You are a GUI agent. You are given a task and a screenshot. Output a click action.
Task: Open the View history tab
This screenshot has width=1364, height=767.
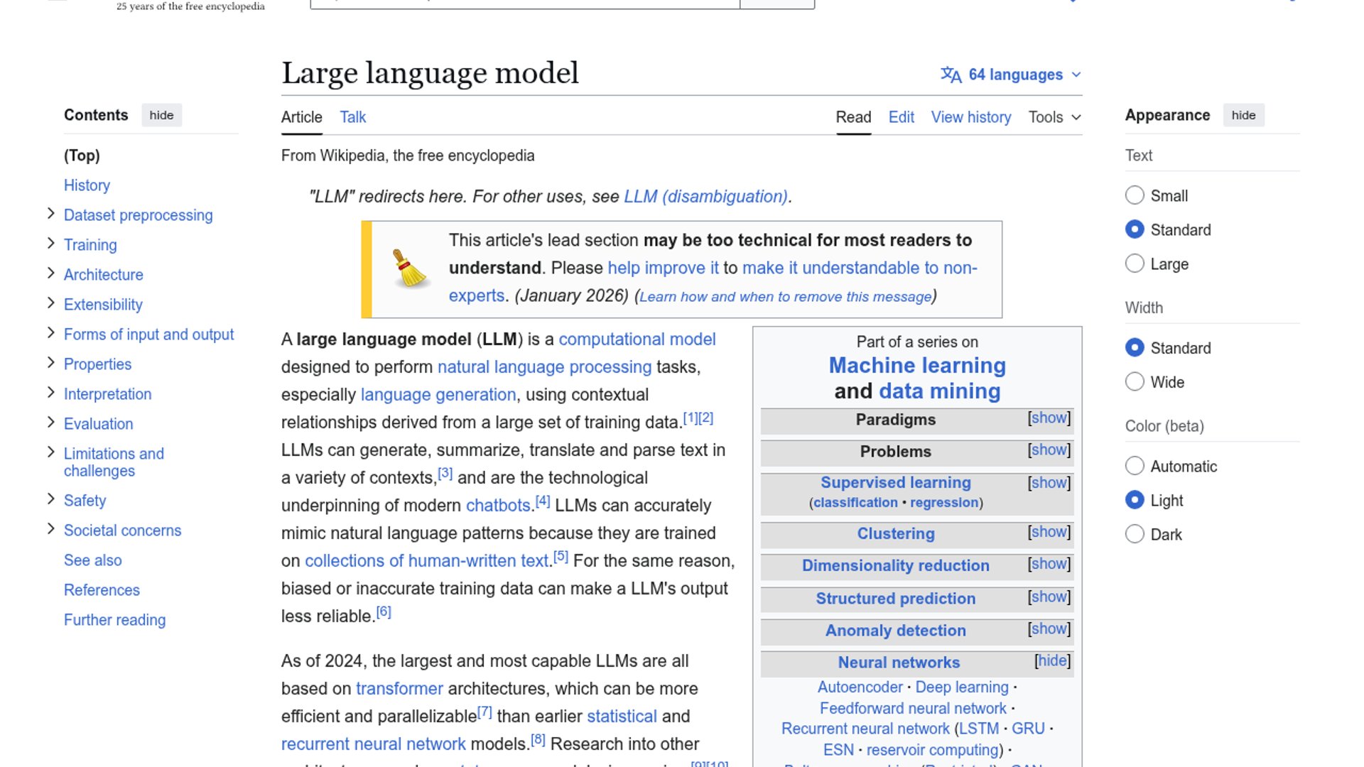[x=970, y=117]
